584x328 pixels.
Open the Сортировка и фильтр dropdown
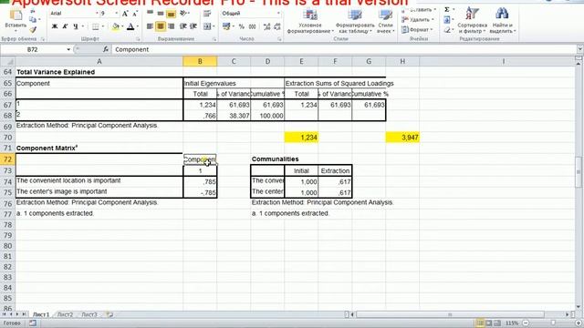click(473, 20)
